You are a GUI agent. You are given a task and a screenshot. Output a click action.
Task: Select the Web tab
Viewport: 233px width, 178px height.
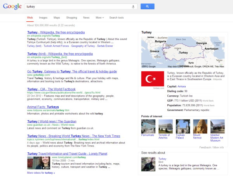point(30,18)
